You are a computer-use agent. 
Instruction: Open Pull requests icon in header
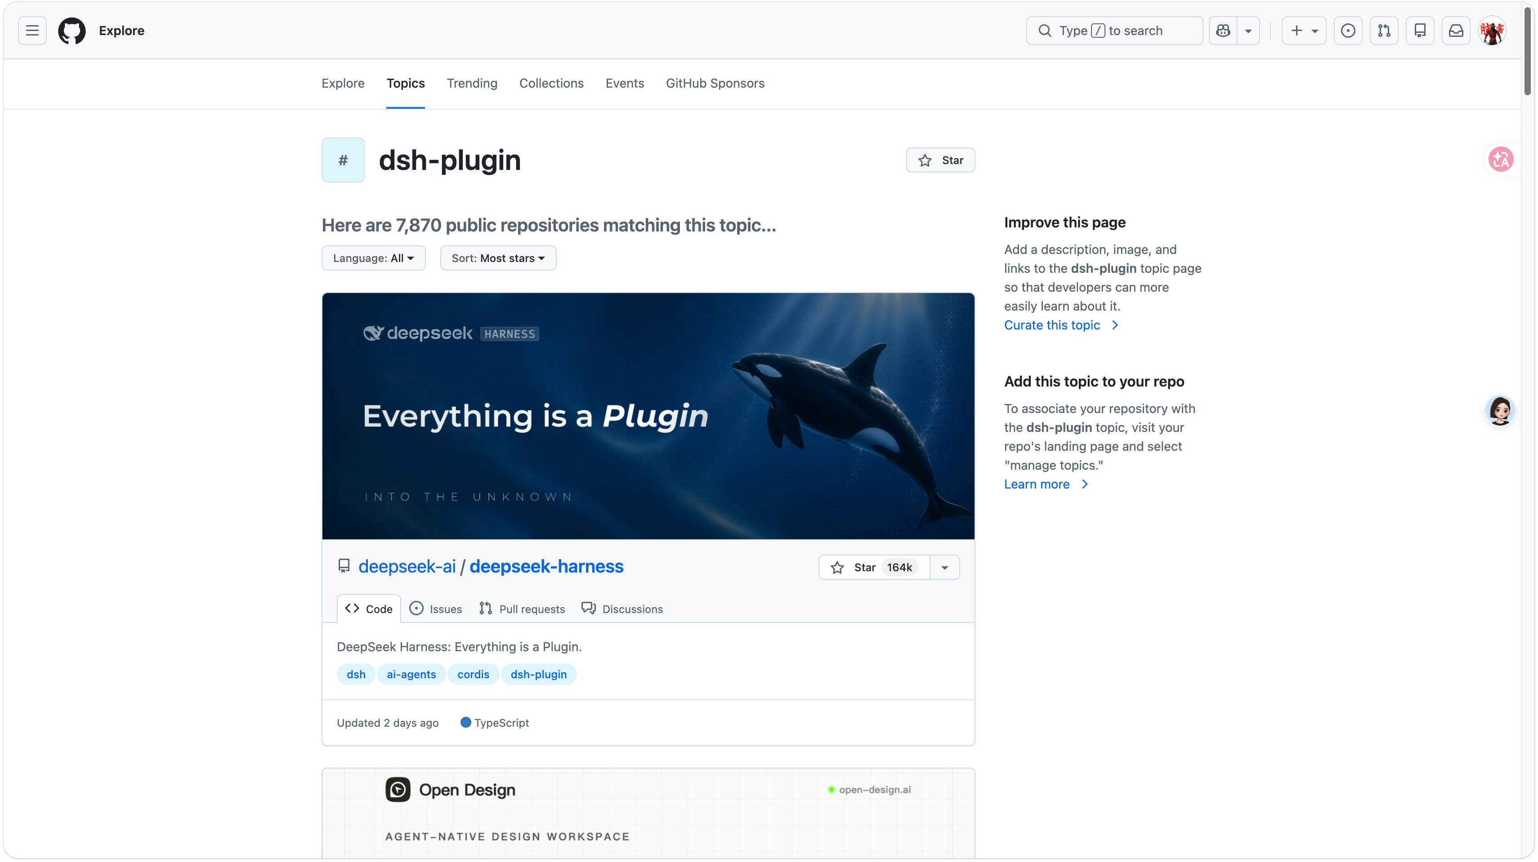(x=1384, y=31)
